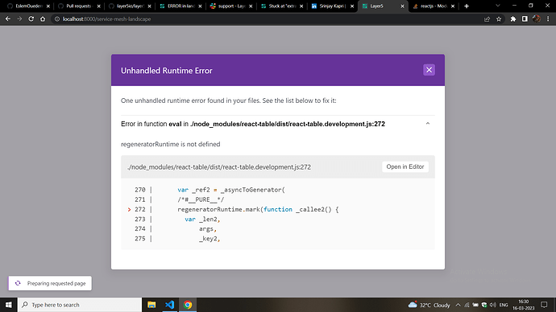Viewport: 556px width, 312px height.
Task: Collapse the react-table error details chevron
Action: 428,124
